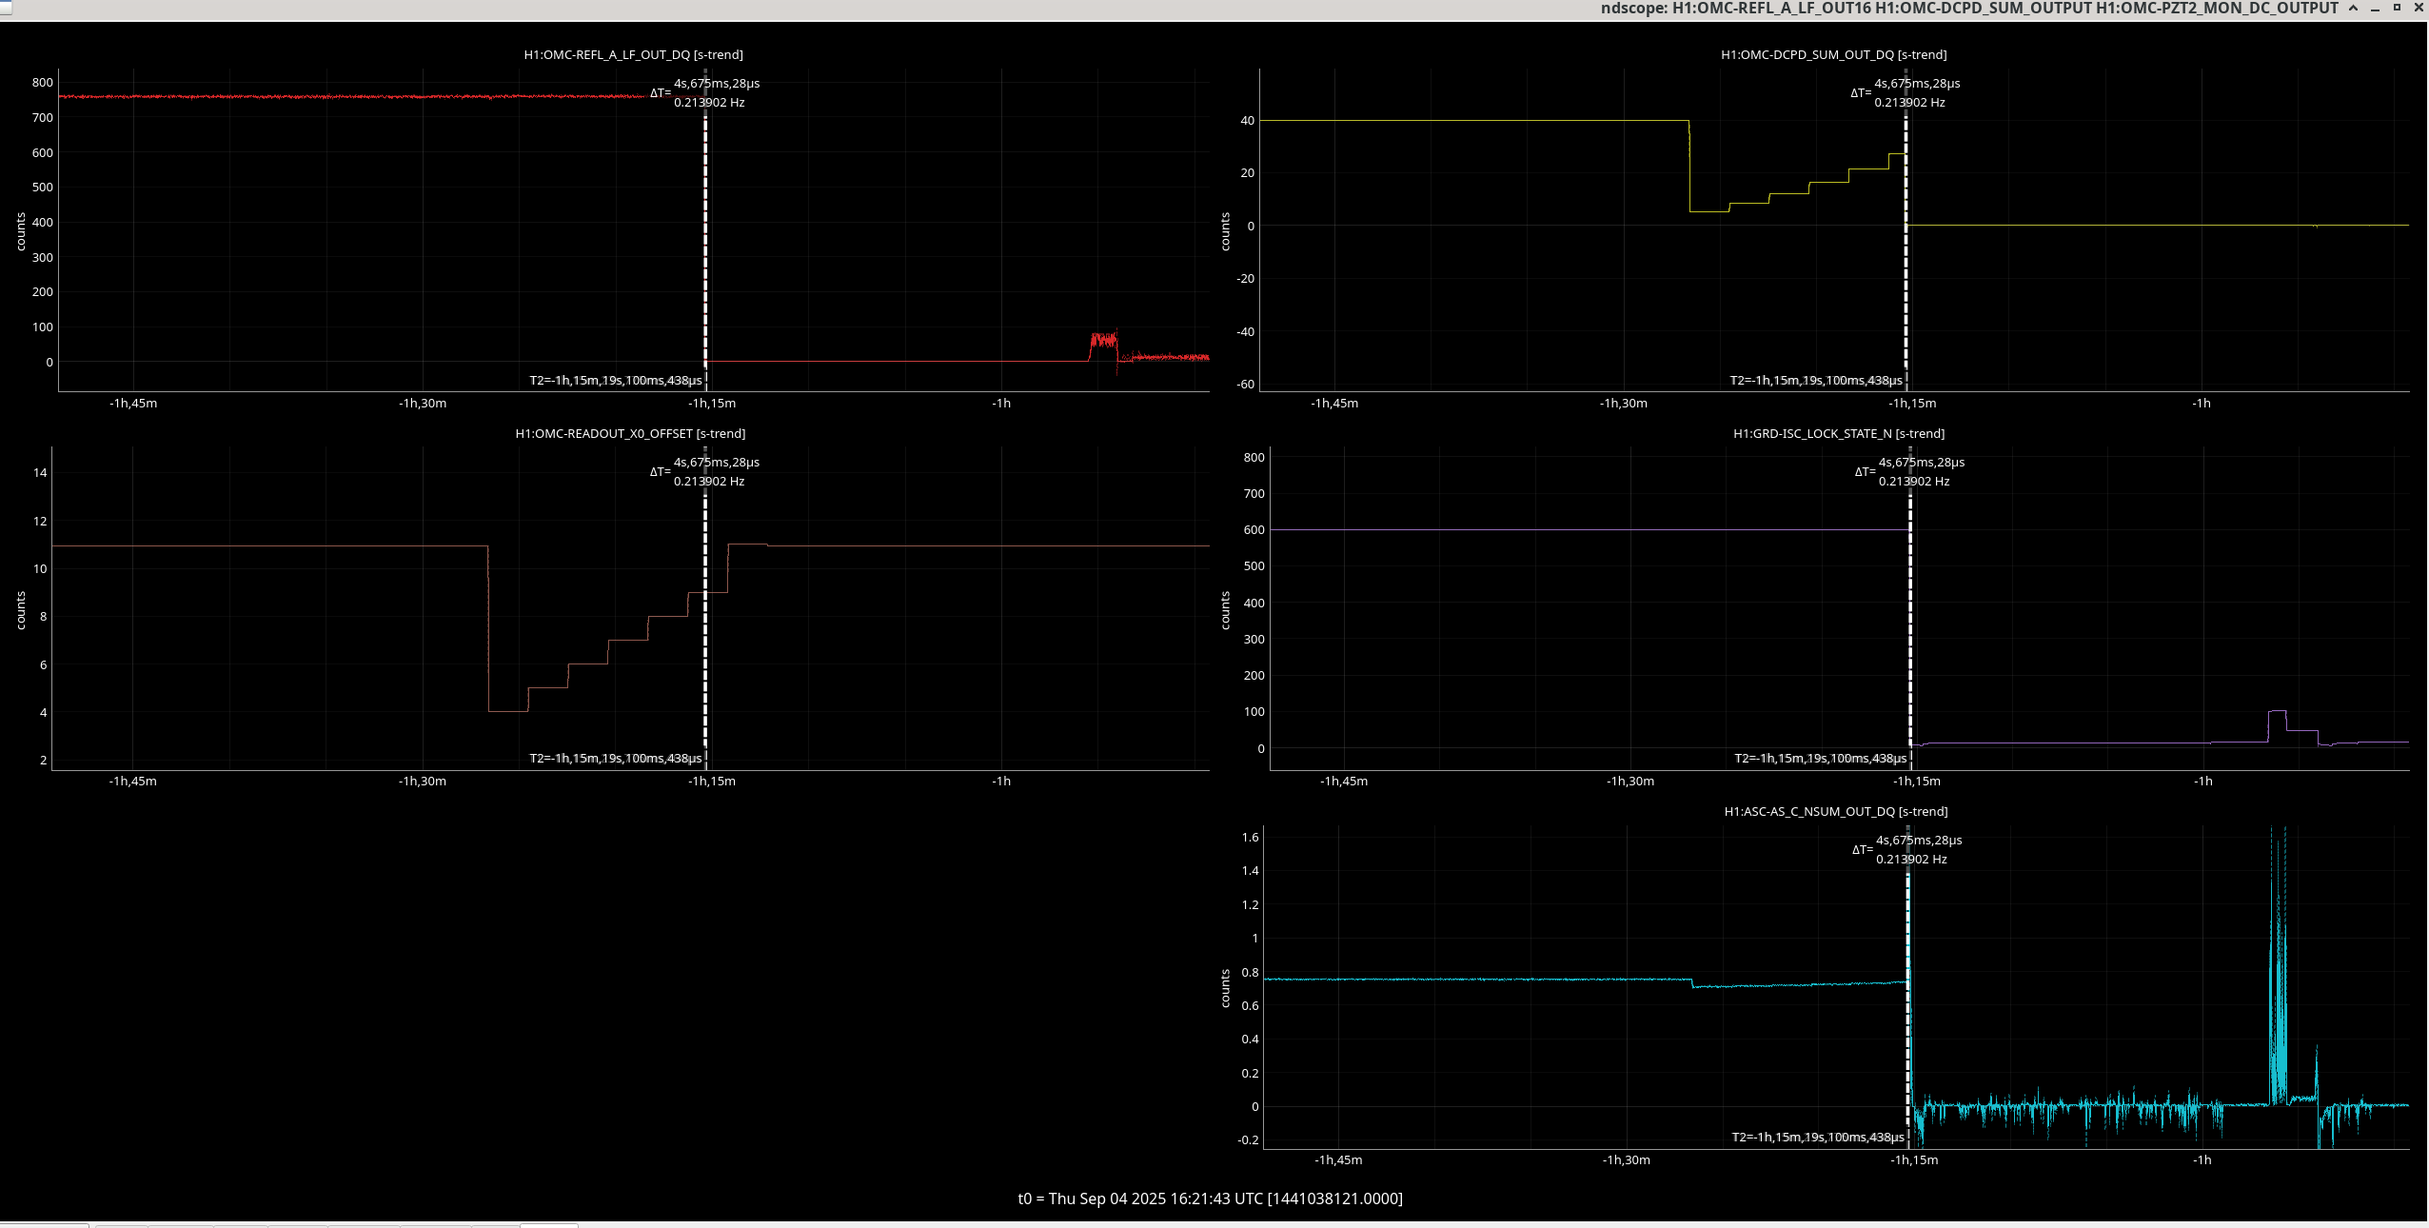Click the H1:OMC-REFL_A_LF_OUT_DQ plot title

coord(633,55)
